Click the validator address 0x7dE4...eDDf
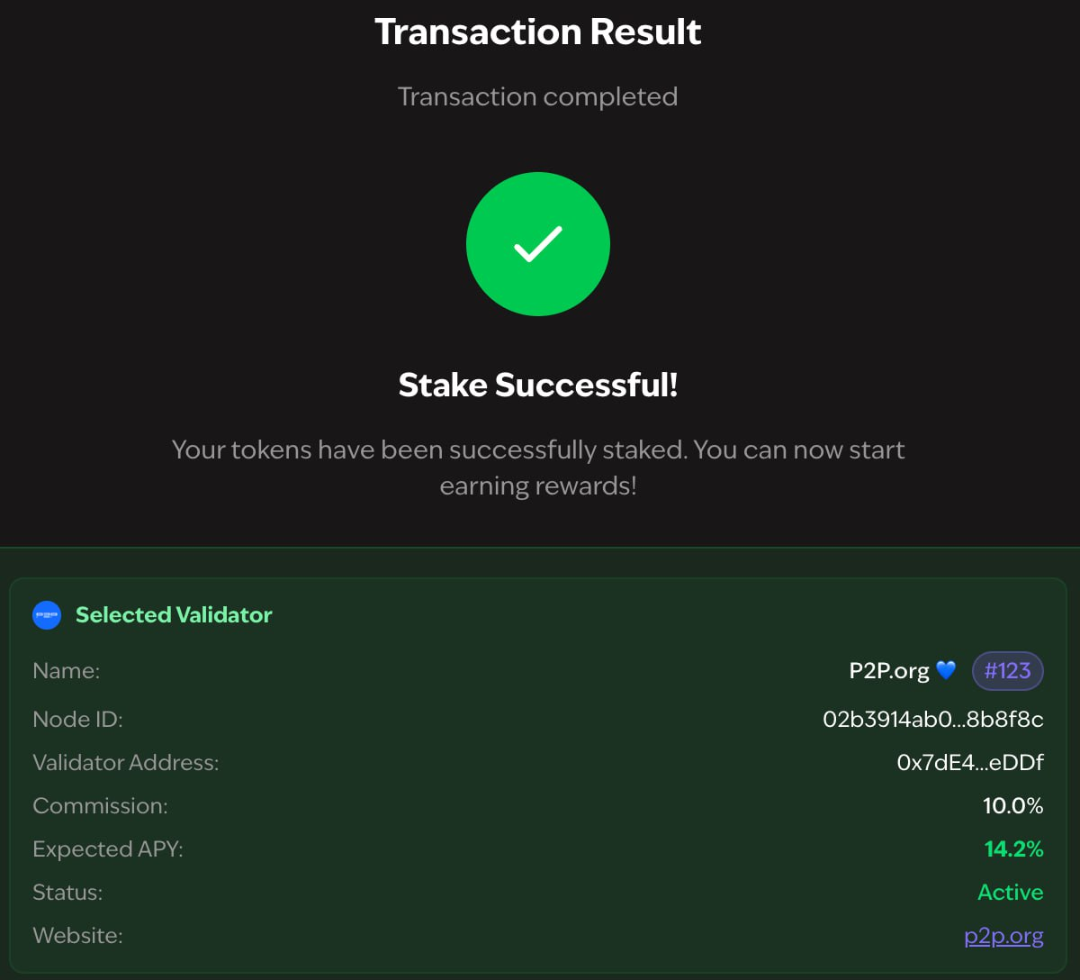 (x=969, y=763)
